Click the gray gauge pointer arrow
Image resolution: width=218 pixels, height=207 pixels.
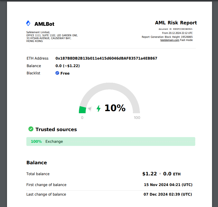pyautogui.click(x=89, y=109)
